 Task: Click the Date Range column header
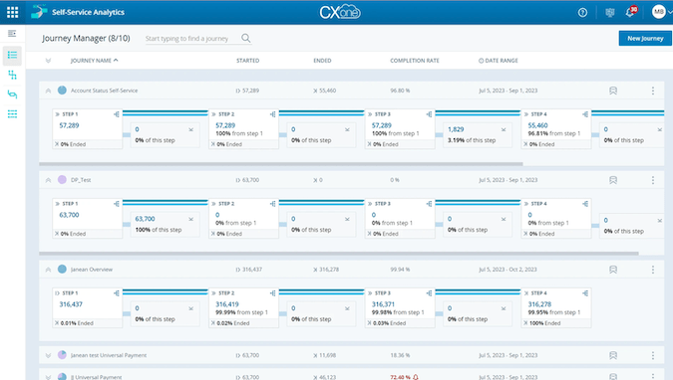499,61
